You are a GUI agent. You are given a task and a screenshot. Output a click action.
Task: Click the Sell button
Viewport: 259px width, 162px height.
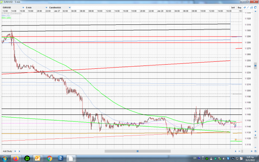tap(233, 7)
